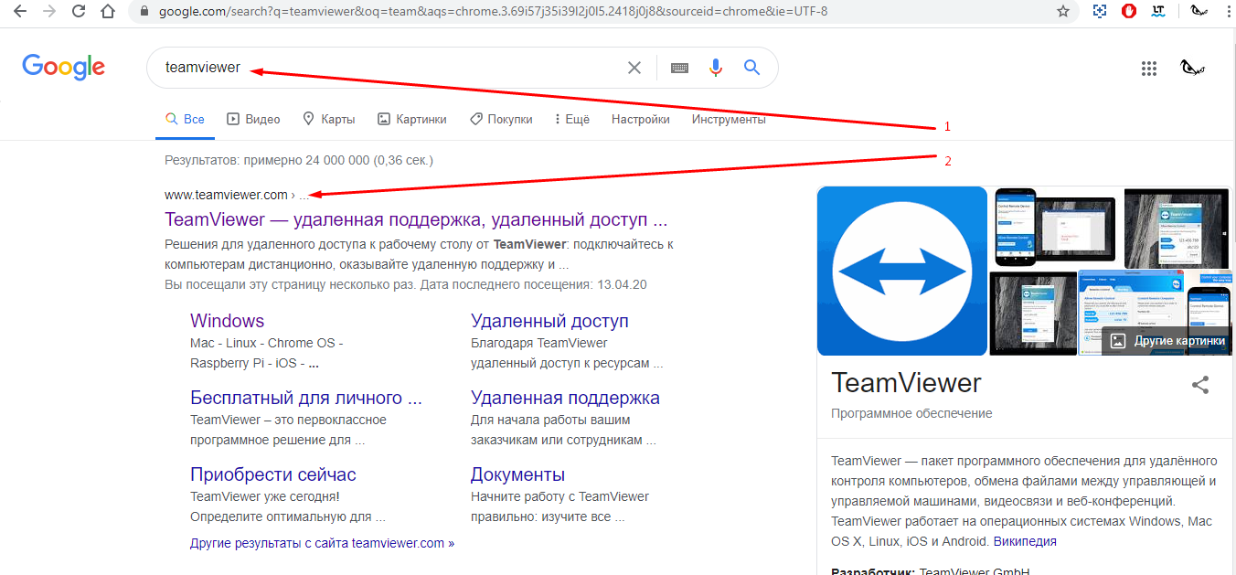The image size is (1236, 575).
Task: Open the main TeamViewer result title link
Action: tap(416, 220)
